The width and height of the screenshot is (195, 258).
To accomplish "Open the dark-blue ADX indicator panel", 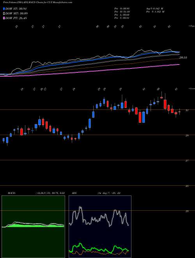I will click(x=100, y=227).
